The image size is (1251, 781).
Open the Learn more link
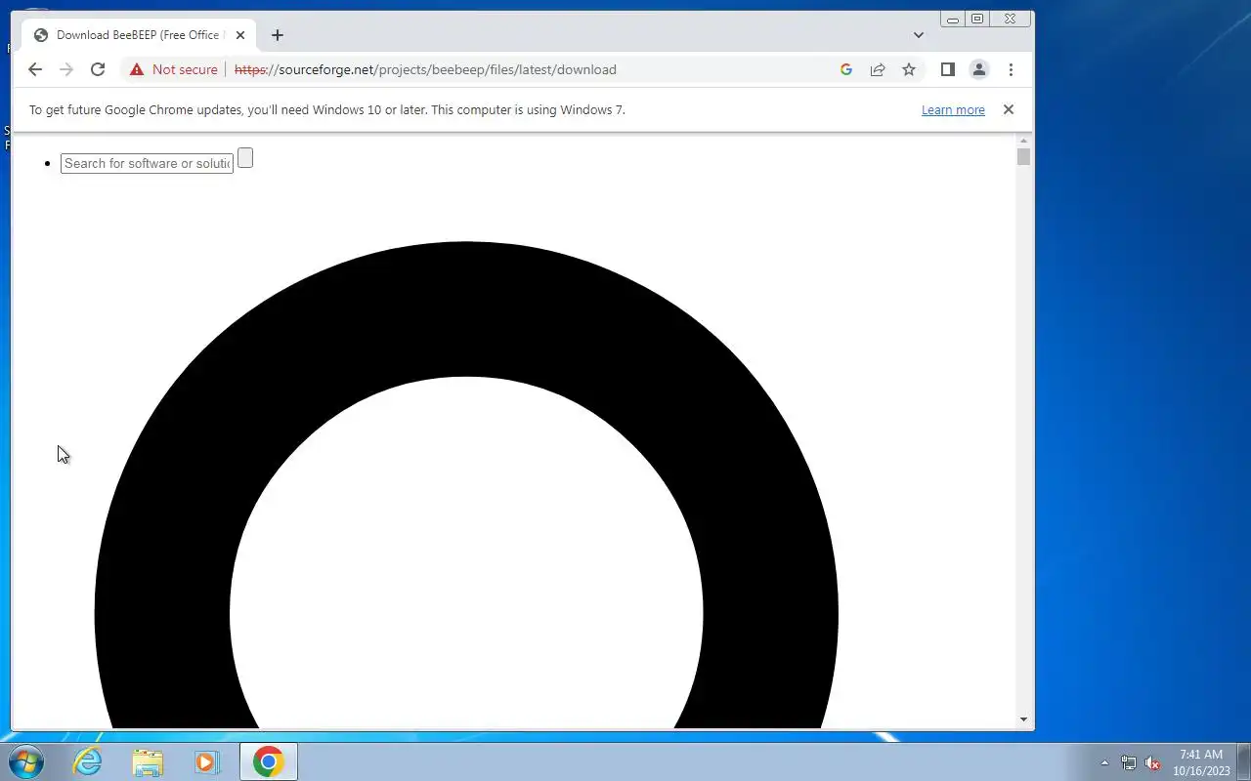point(953,110)
